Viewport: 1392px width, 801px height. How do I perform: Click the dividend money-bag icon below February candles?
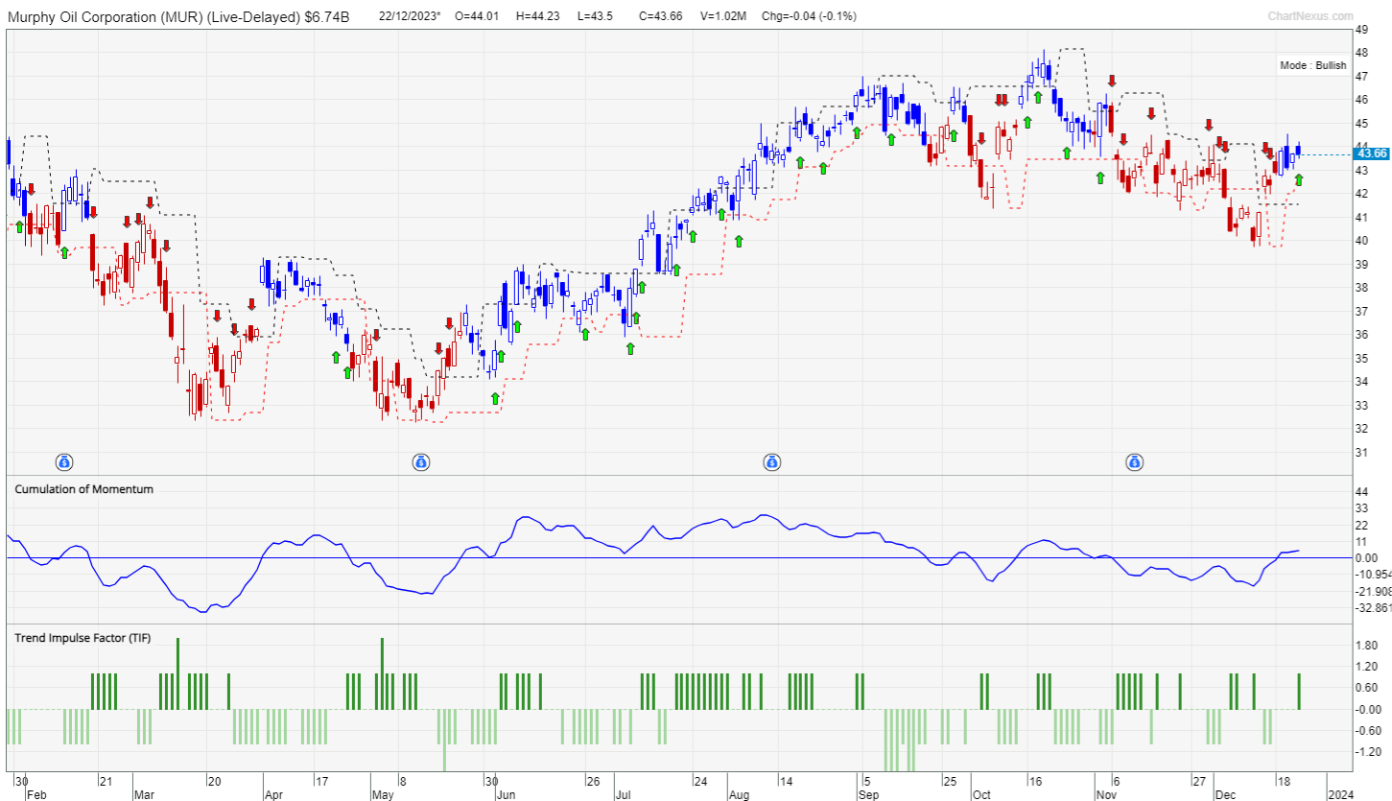click(x=62, y=461)
